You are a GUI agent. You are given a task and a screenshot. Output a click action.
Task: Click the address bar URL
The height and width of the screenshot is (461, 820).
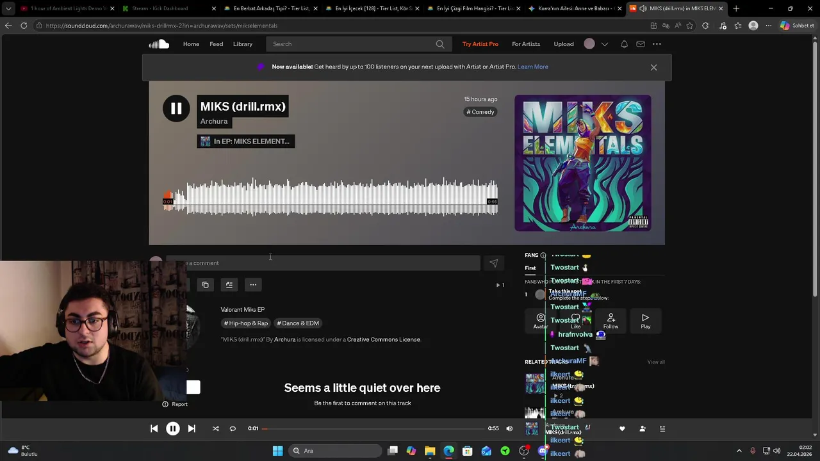pos(161,26)
